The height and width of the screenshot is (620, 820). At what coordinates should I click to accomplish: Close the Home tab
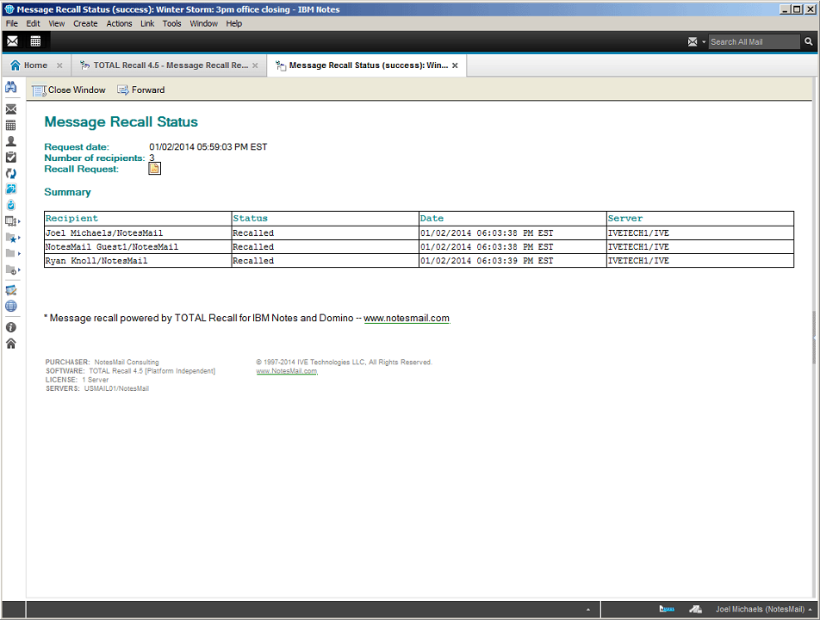59,65
